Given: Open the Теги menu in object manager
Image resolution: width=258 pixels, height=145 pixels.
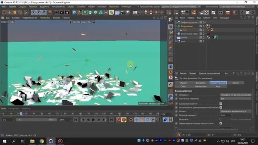Looking at the screenshot, I should 215,18.
